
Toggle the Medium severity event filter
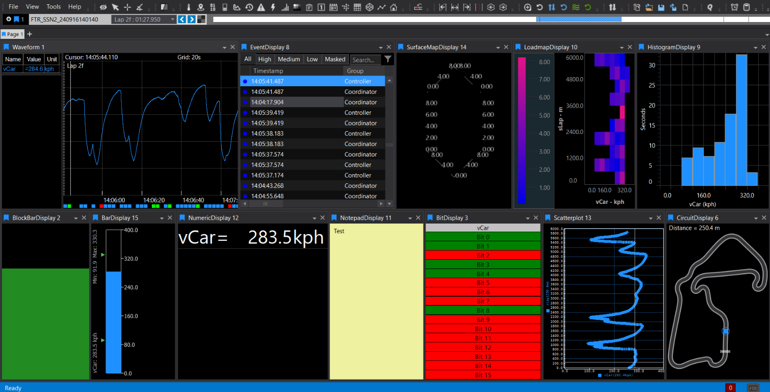[x=289, y=59]
